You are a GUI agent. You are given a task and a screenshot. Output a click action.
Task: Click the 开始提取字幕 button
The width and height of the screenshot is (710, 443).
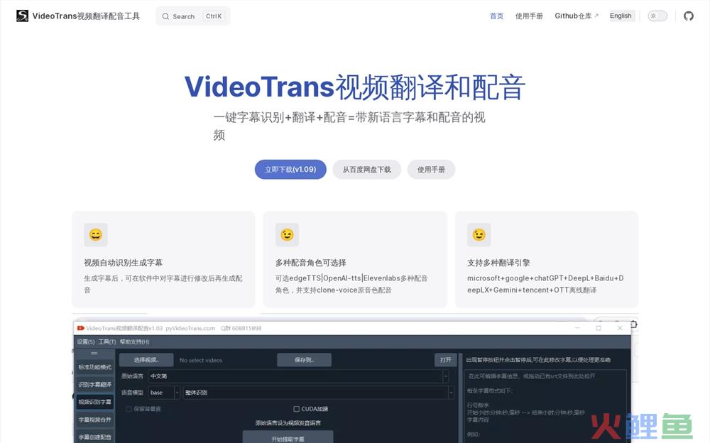click(x=288, y=438)
